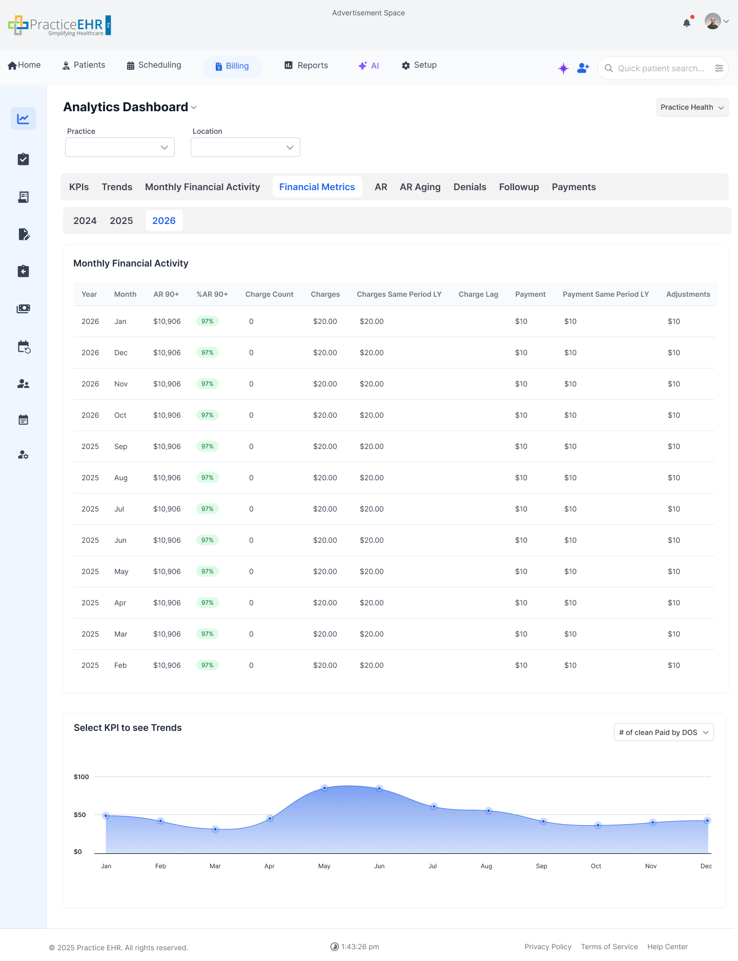
Task: Open the calendar list sidebar icon
Action: tap(23, 420)
